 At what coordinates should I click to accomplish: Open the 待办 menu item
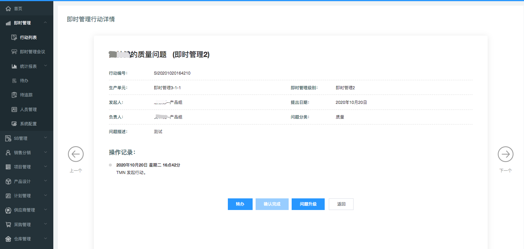tap(24, 81)
